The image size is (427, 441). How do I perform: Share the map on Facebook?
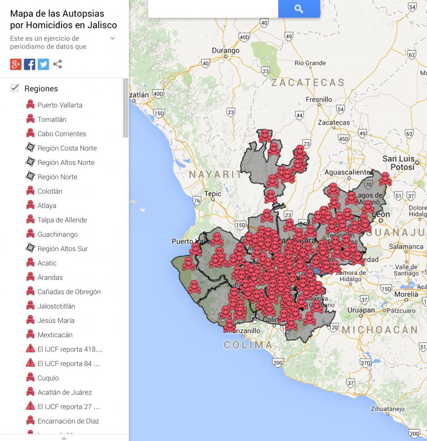click(x=29, y=64)
